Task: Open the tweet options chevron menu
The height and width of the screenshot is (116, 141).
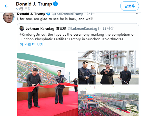Action: pyautogui.click(x=137, y=14)
